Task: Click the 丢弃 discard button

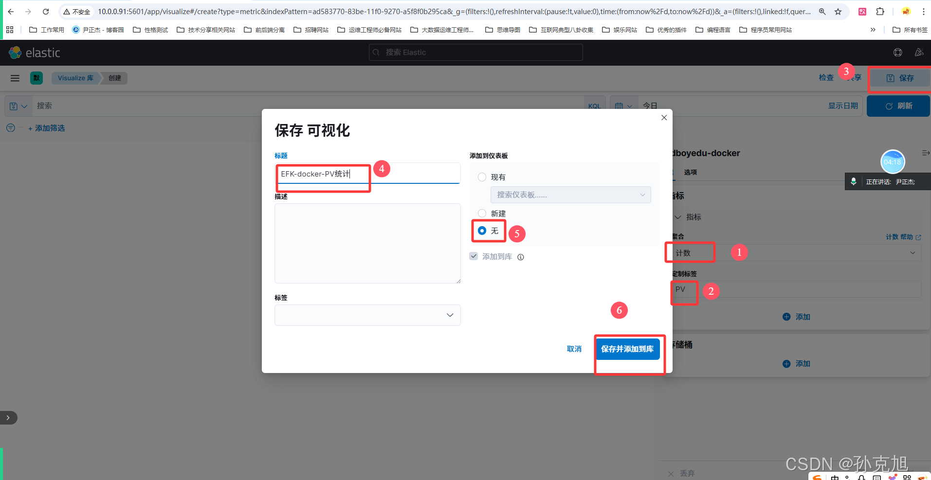Action: (681, 473)
